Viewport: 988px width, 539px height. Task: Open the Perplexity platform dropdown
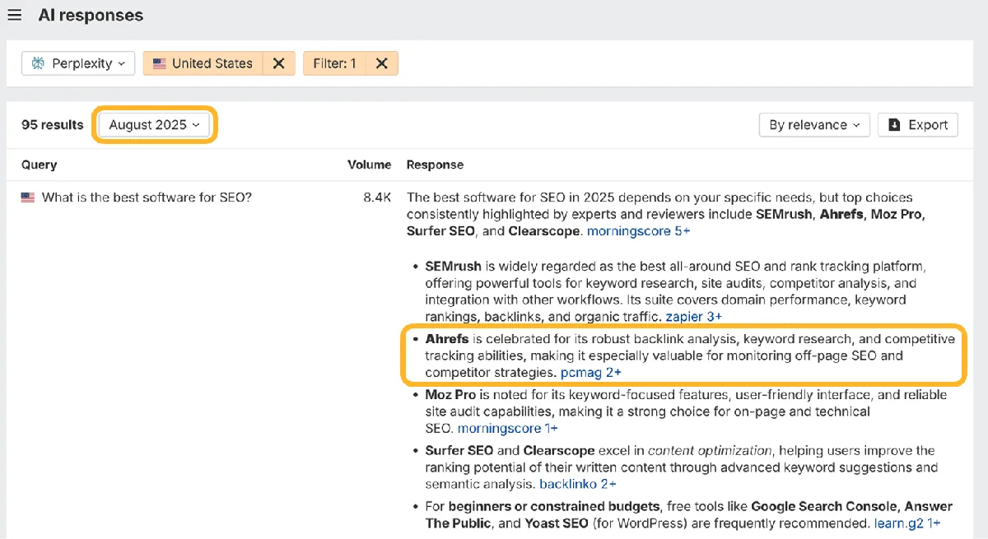78,63
